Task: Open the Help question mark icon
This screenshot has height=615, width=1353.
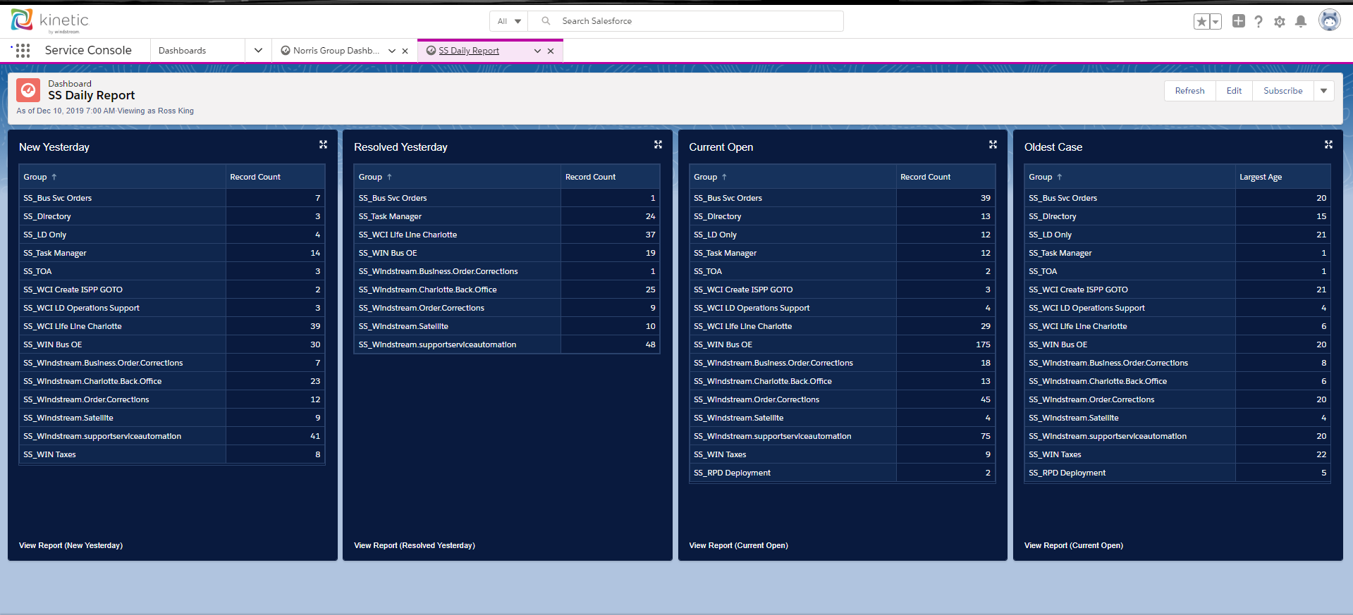Action: (x=1259, y=22)
